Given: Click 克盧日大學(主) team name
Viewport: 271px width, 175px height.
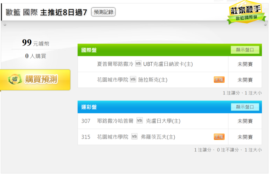Looking at the screenshot, I should [x=163, y=121].
